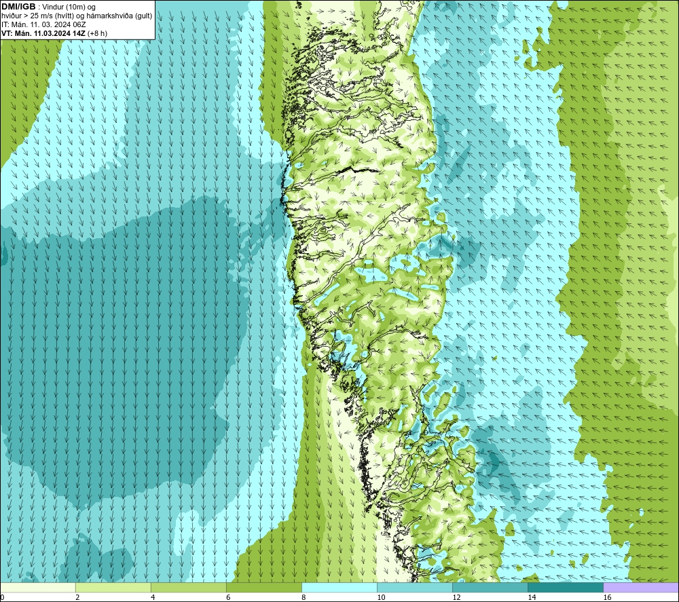
Task: Click the turquoise 10–12 m/s swatch
Action: [414, 587]
